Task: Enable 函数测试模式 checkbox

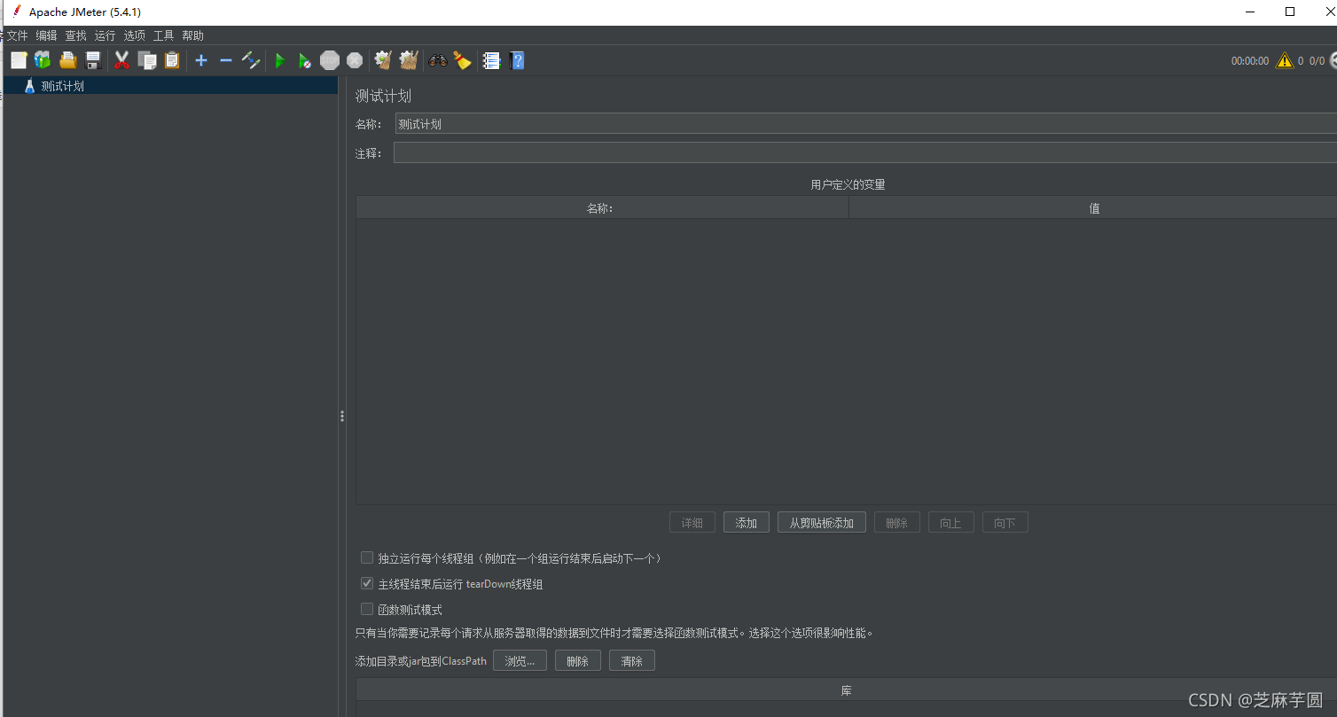Action: click(x=367, y=609)
